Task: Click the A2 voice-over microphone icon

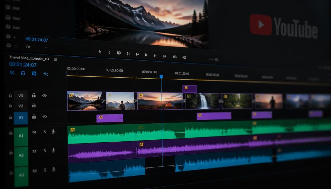Action: click(x=53, y=150)
